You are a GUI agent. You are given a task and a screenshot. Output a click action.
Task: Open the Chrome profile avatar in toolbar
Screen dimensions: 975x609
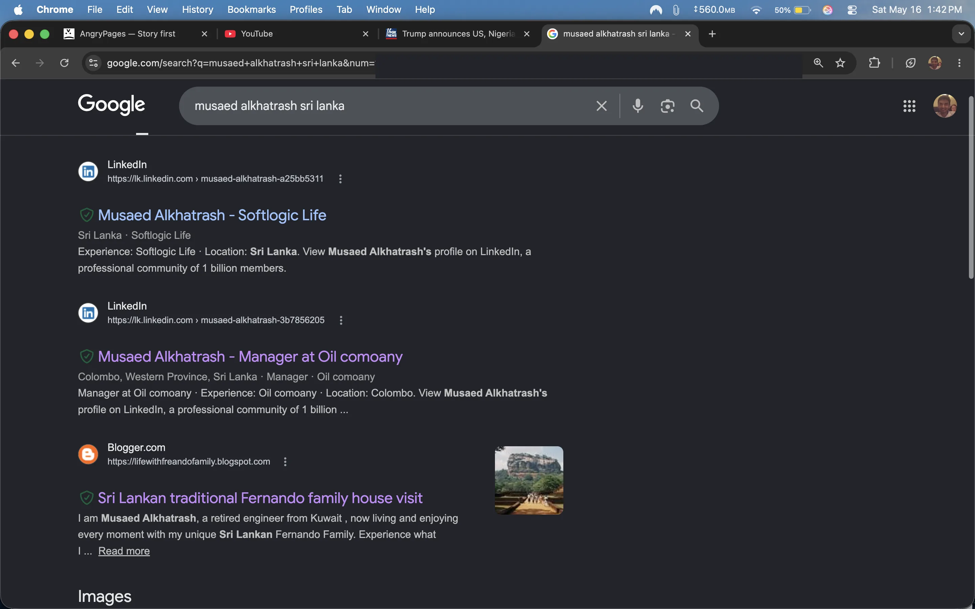tap(935, 63)
